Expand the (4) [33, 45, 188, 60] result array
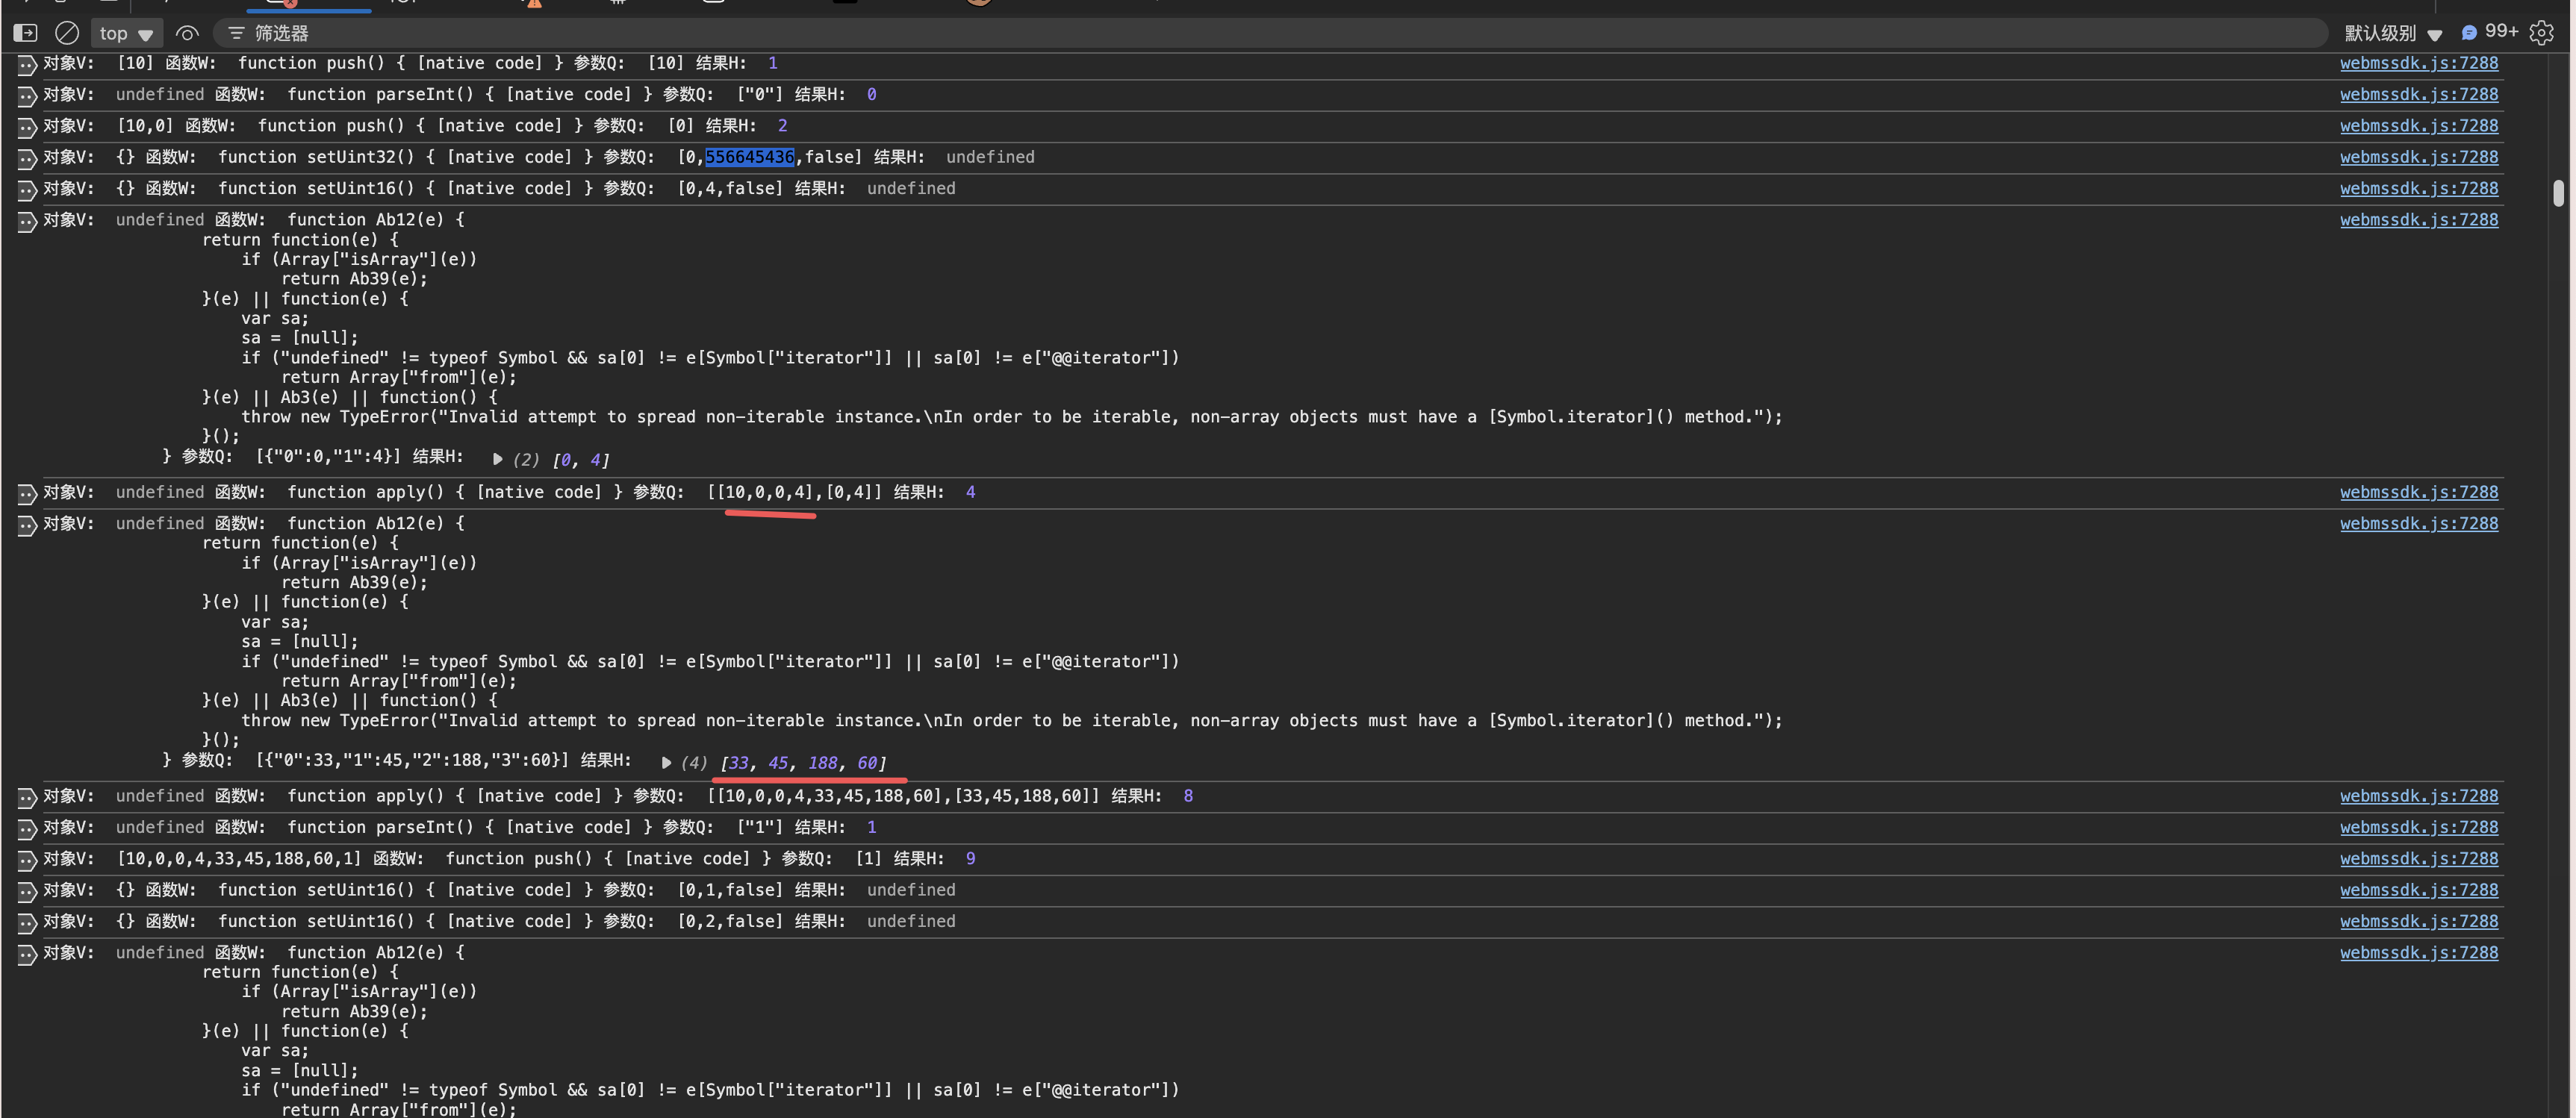This screenshot has height=1118, width=2576. 667,762
